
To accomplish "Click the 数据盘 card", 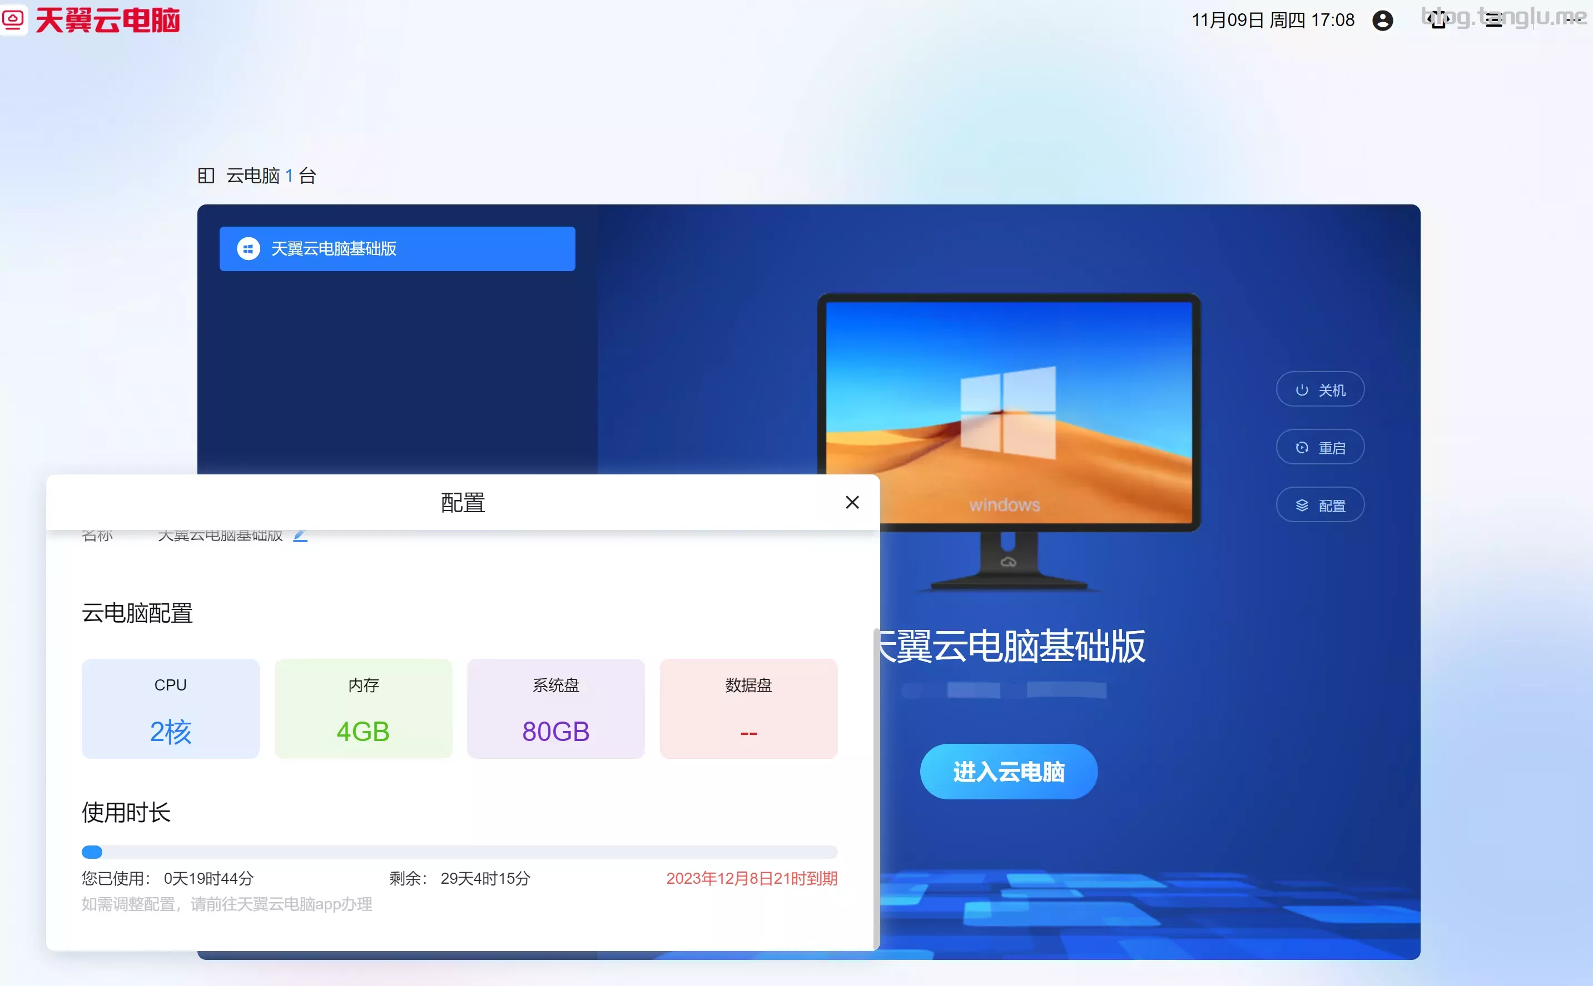I will (x=748, y=709).
